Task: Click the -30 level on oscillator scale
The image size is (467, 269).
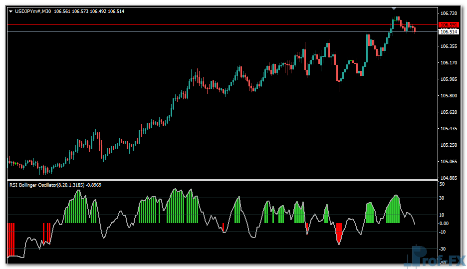Action: click(443, 249)
